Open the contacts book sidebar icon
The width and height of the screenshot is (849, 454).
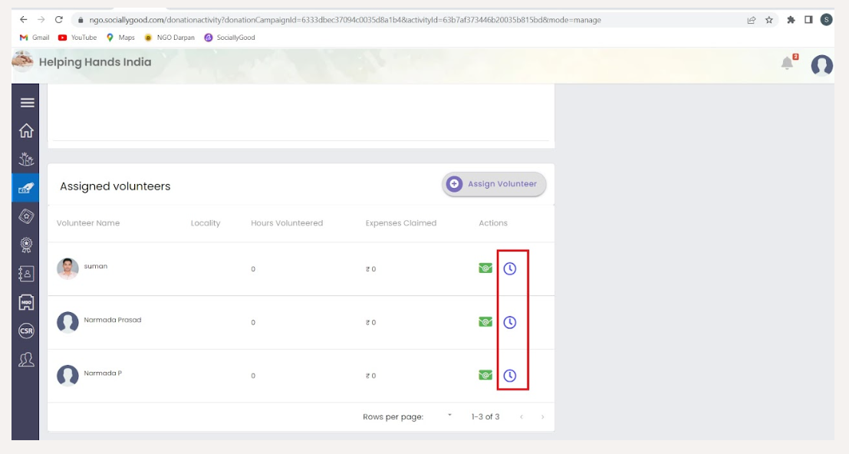coord(26,274)
